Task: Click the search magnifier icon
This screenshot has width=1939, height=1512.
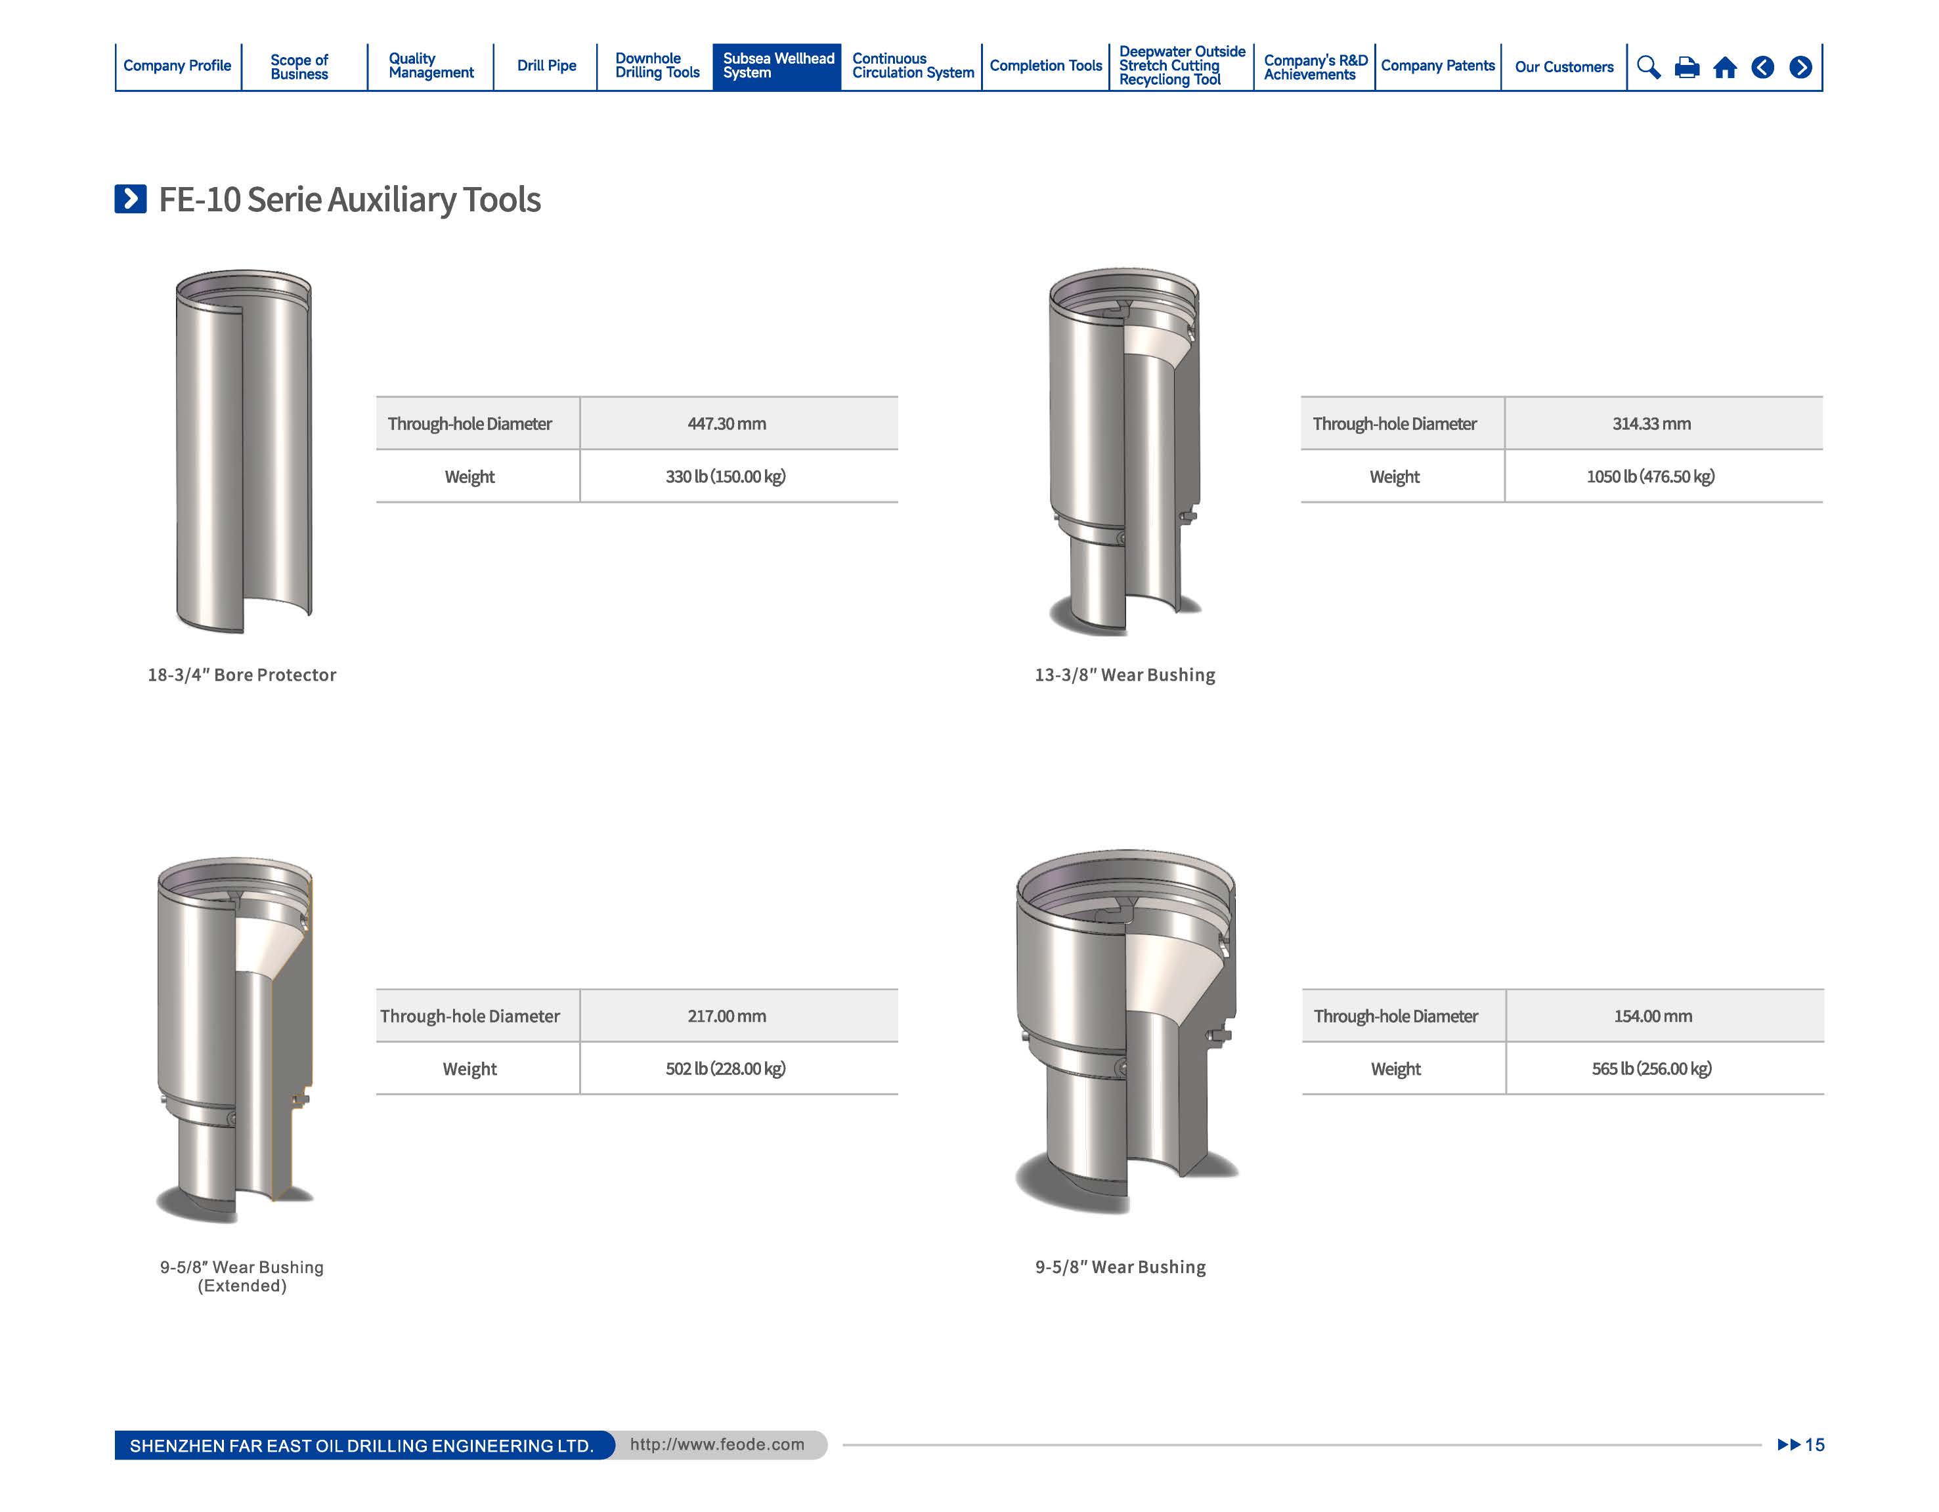Action: pos(1648,68)
